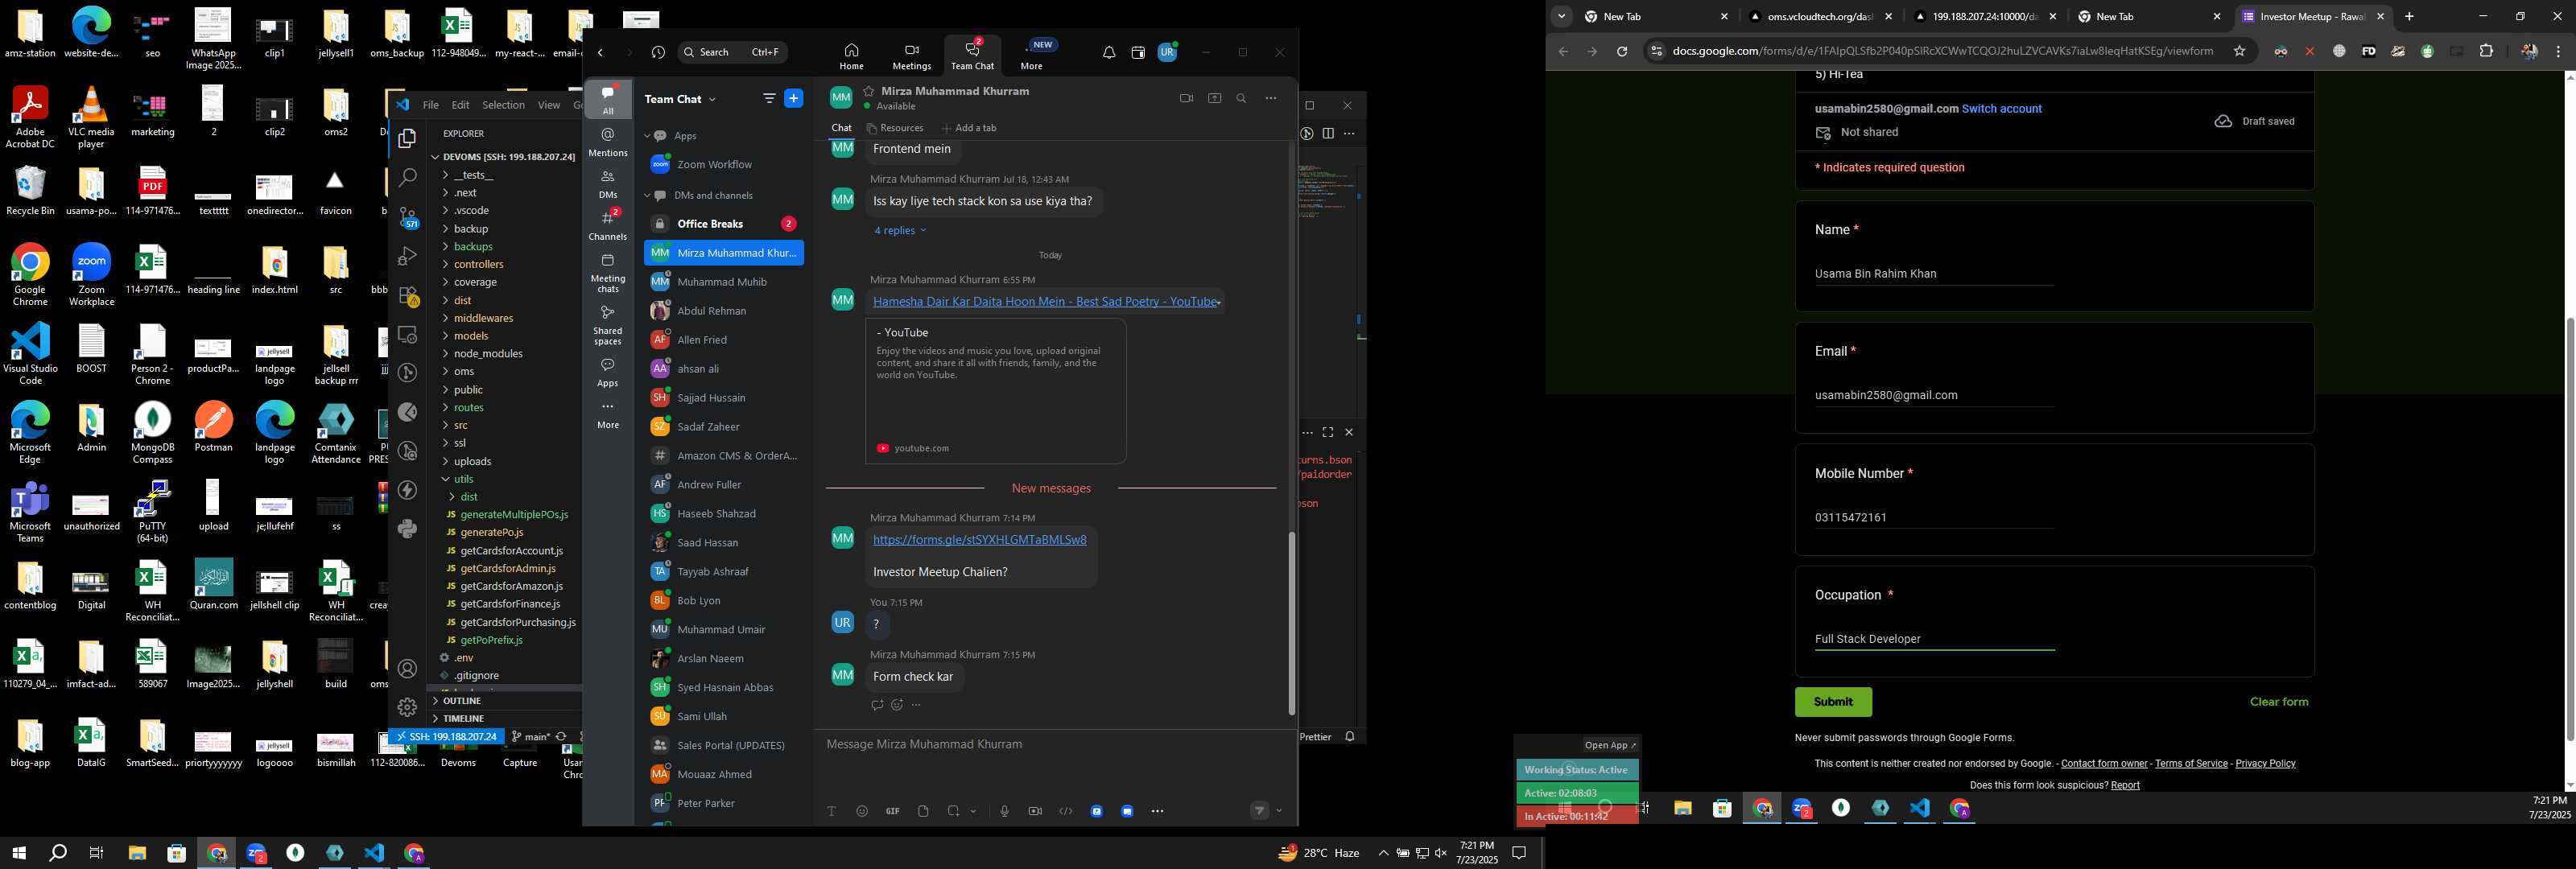
Task: Click VS Code icon in Windows taskbar
Action: pyautogui.click(x=374, y=853)
